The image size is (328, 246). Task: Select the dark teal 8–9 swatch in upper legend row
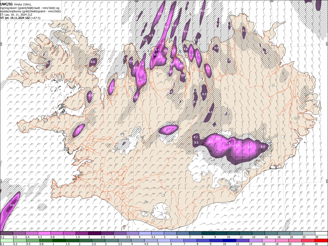[x=208, y=233]
